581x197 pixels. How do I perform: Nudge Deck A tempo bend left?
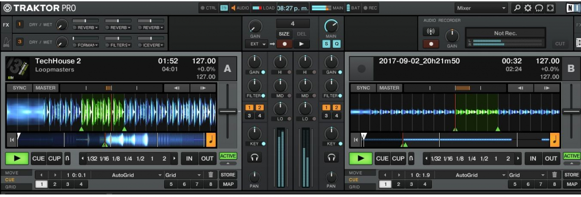[177, 88]
